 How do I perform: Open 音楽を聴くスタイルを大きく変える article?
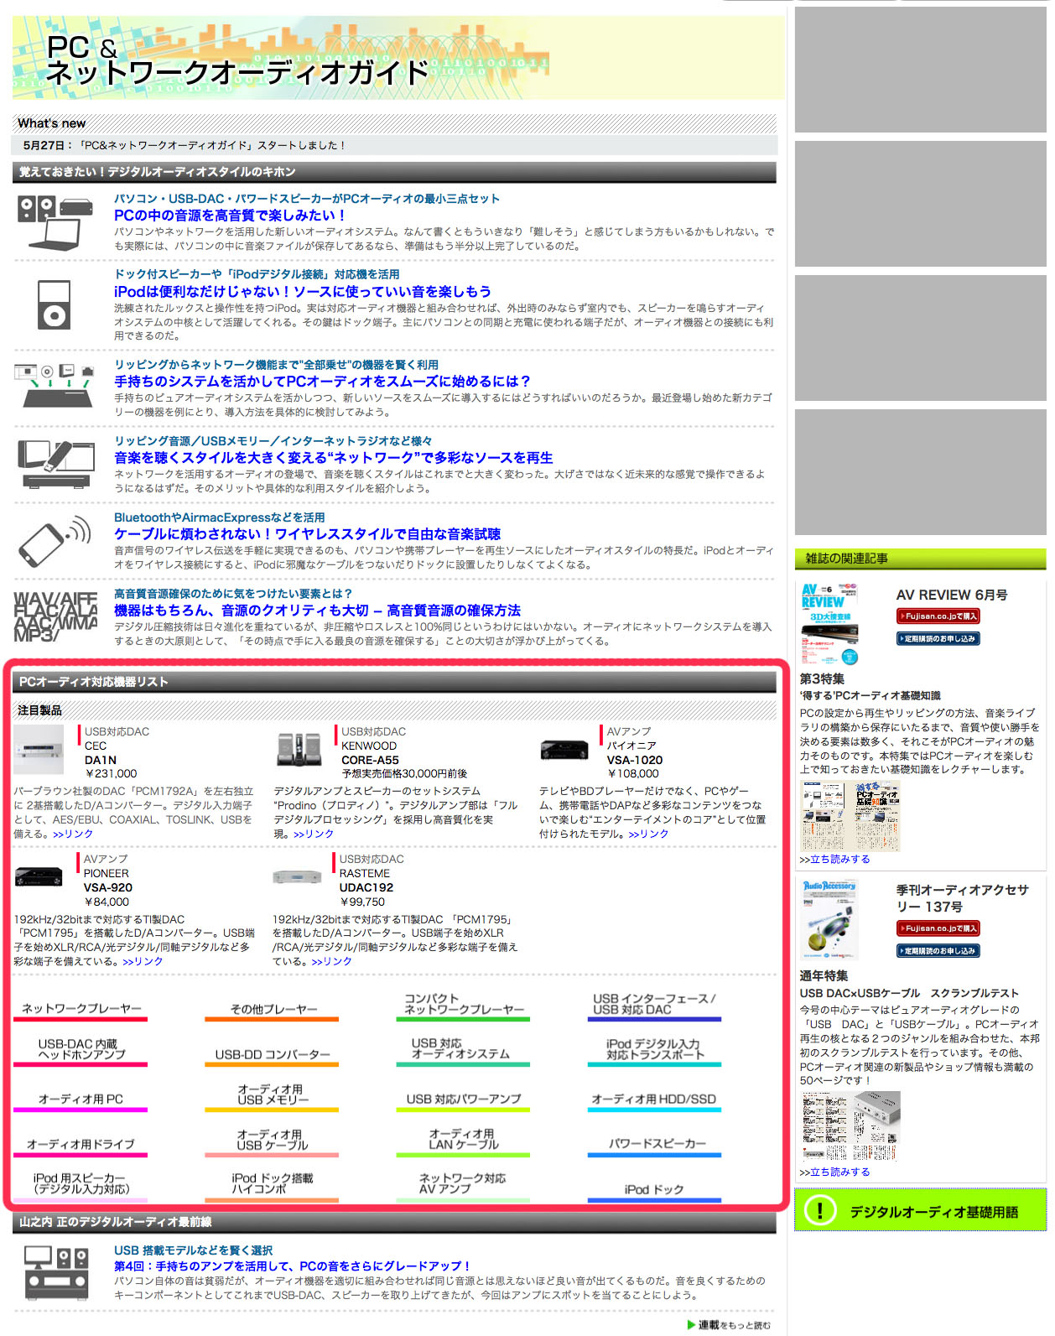pos(334,458)
